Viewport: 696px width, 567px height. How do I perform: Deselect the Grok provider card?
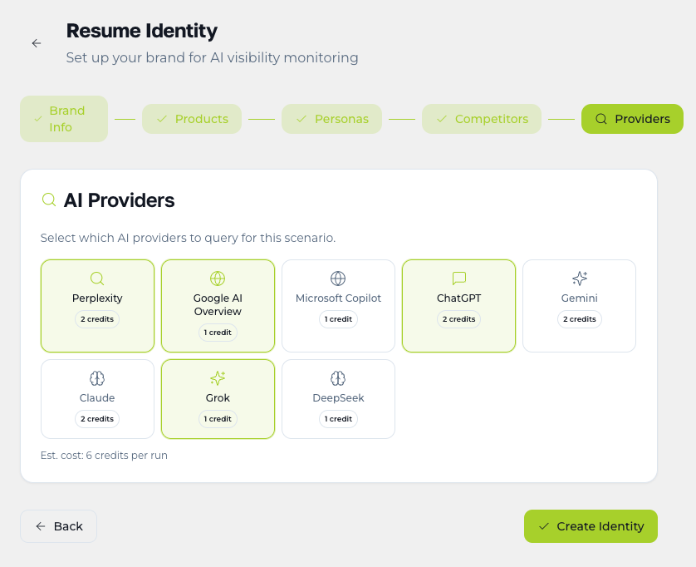point(218,399)
